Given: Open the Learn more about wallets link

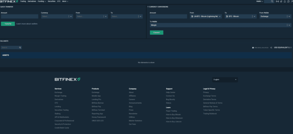Looking at the screenshot, I should [x=27, y=24].
